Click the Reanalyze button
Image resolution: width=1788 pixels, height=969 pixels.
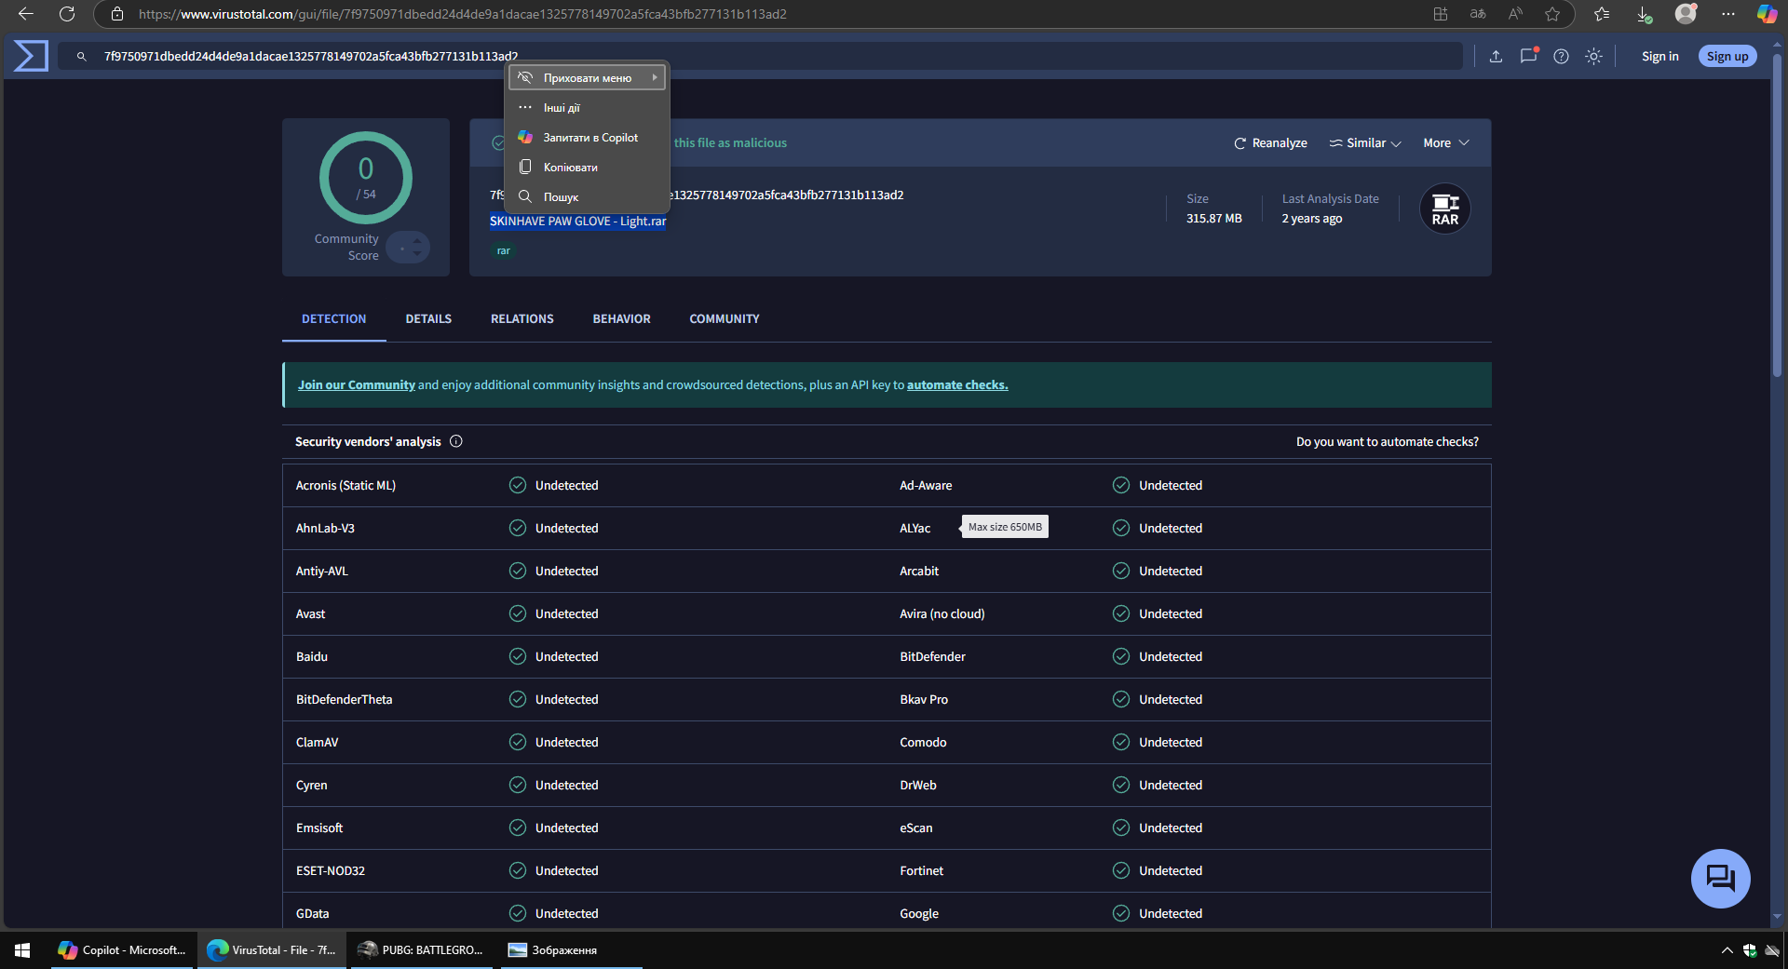click(x=1270, y=142)
